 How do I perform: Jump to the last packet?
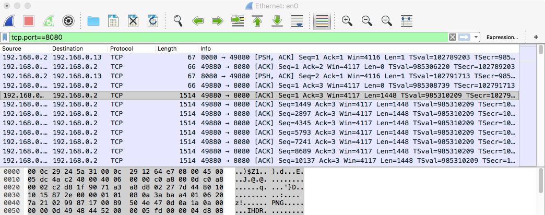click(x=277, y=21)
